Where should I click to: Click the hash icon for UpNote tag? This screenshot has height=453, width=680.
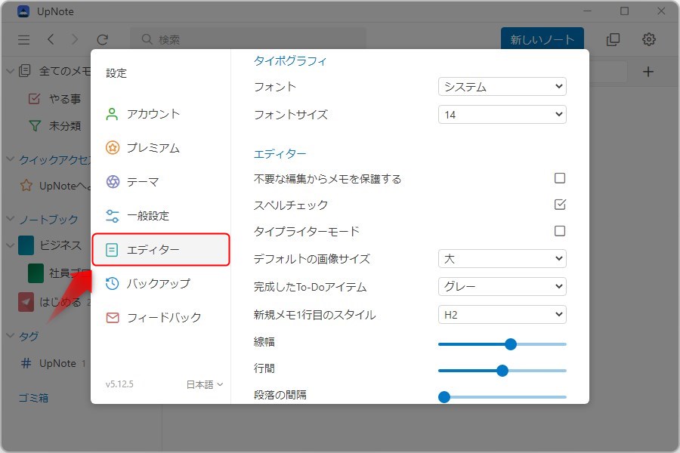click(x=26, y=363)
